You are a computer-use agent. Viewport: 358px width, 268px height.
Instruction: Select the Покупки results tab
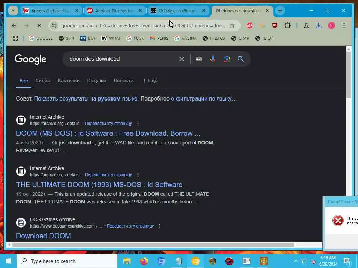click(x=96, y=81)
